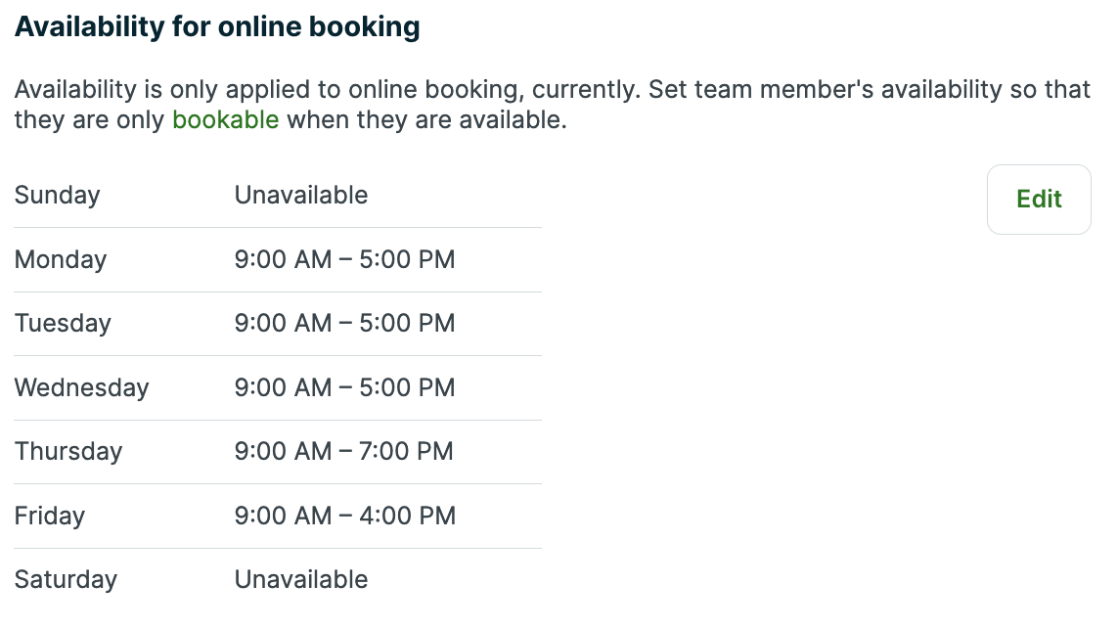
Task: Select the Tuesday row label
Action: click(63, 323)
